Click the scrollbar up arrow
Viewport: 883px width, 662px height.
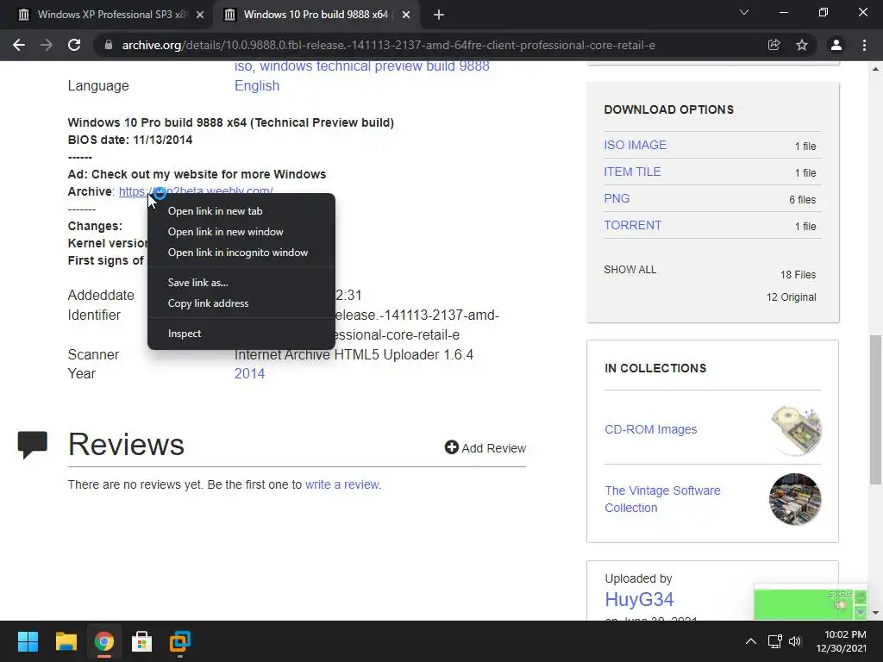coord(875,69)
